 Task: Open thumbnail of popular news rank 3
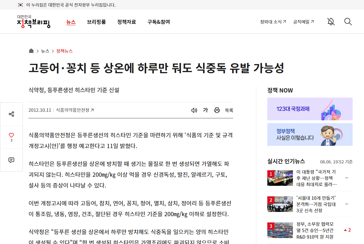(x=280, y=230)
